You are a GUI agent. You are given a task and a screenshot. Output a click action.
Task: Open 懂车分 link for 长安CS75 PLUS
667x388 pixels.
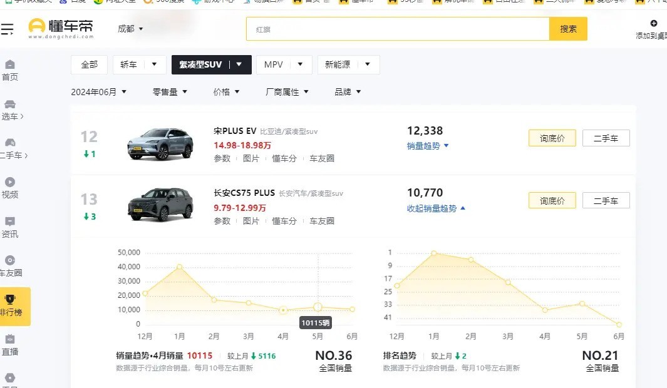(x=284, y=221)
